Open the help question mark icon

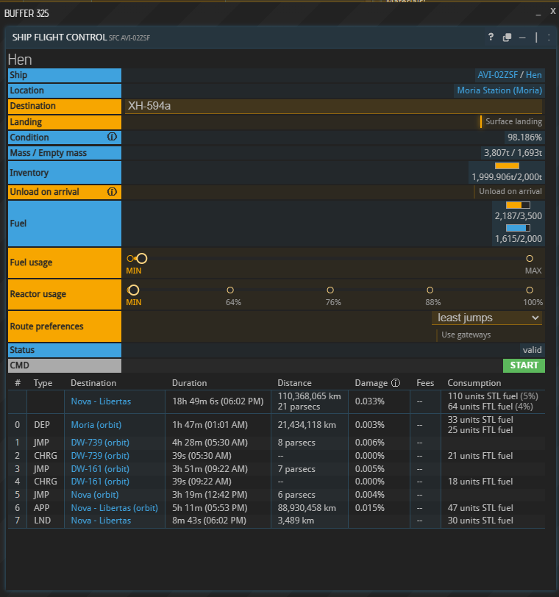pyautogui.click(x=491, y=37)
